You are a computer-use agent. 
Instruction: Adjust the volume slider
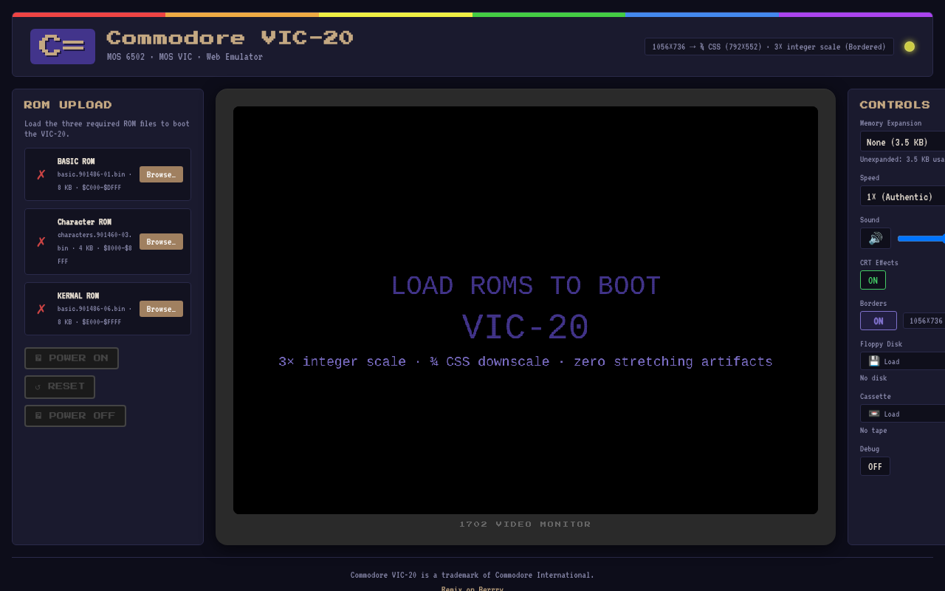point(921,238)
